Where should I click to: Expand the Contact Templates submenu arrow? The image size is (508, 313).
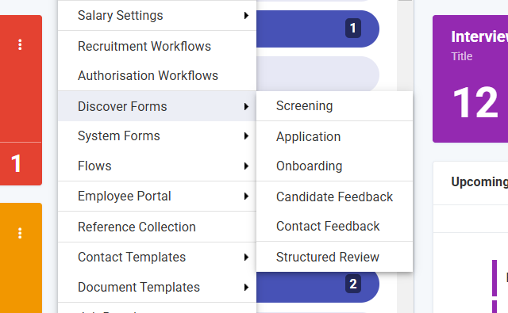(246, 257)
